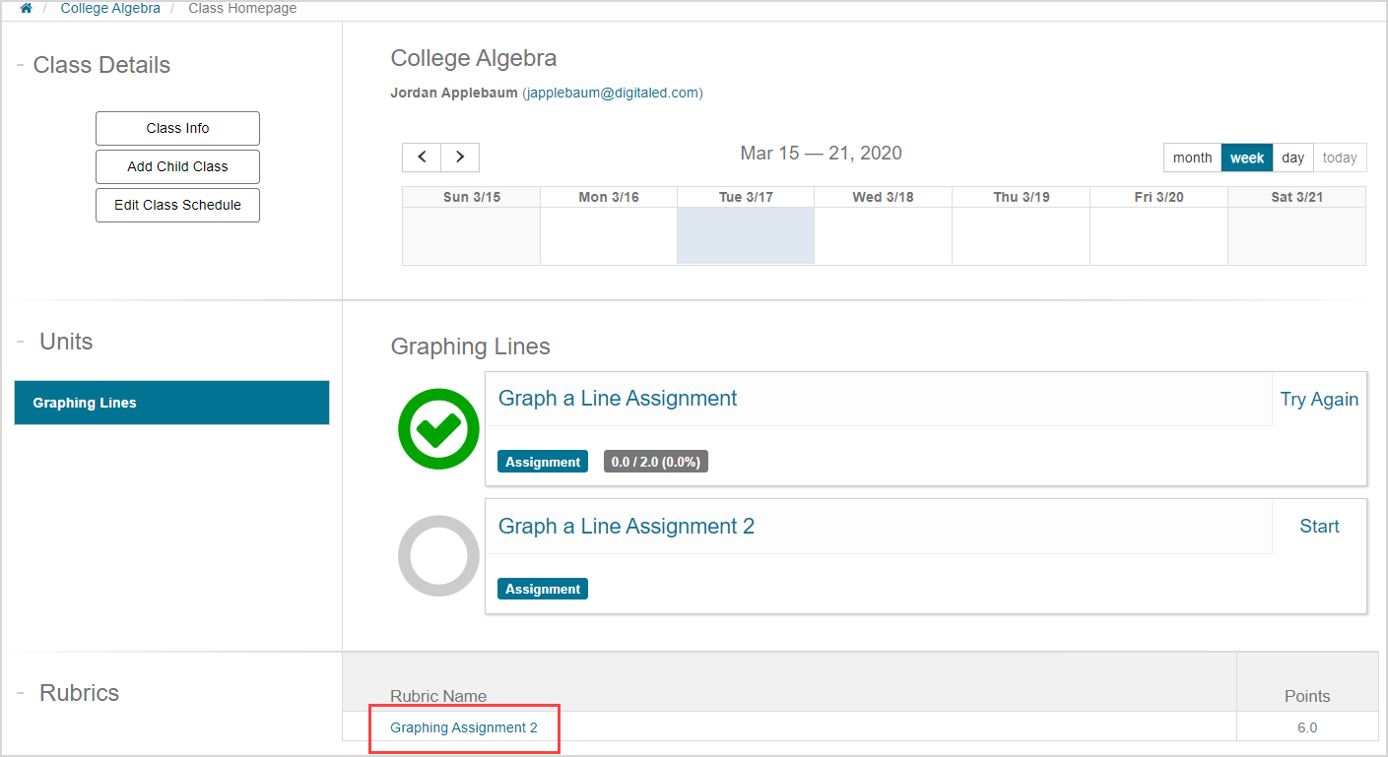Click Add Child Class button
The width and height of the screenshot is (1388, 757).
(177, 166)
